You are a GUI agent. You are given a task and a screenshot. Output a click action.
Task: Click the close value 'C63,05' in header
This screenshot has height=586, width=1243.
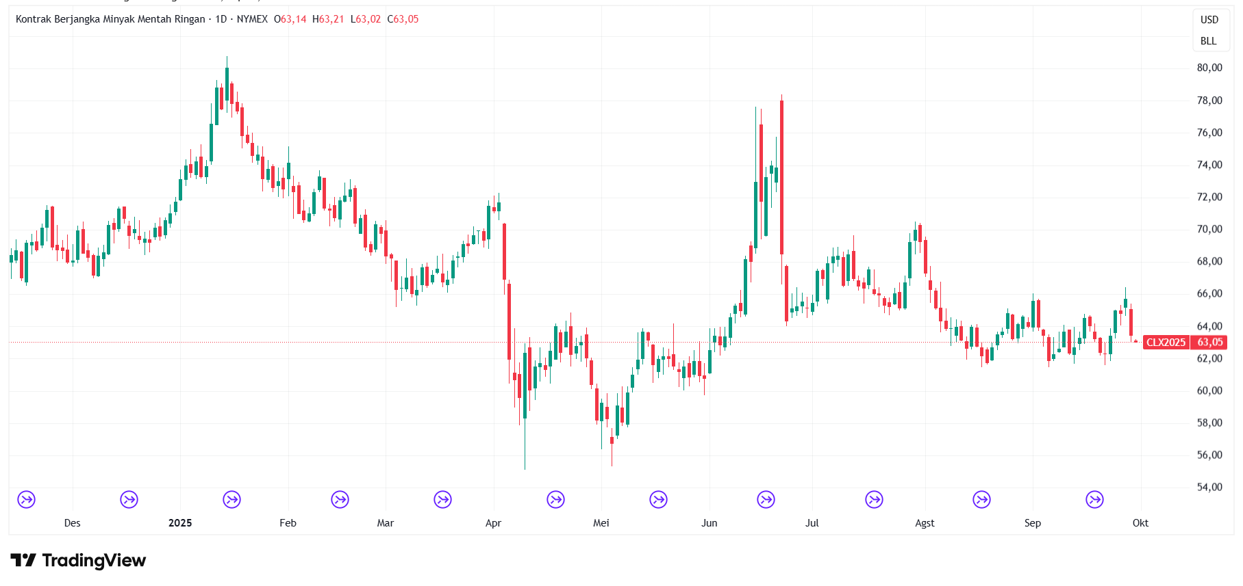point(403,19)
